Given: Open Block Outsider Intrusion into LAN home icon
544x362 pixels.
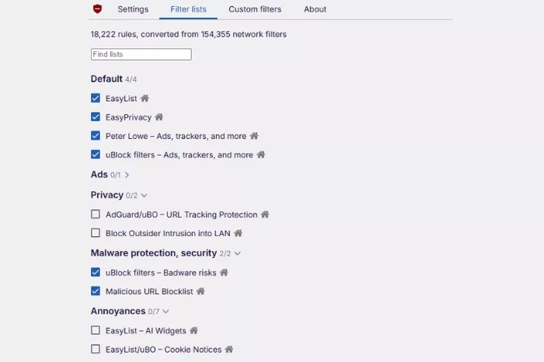Looking at the screenshot, I should [238, 233].
